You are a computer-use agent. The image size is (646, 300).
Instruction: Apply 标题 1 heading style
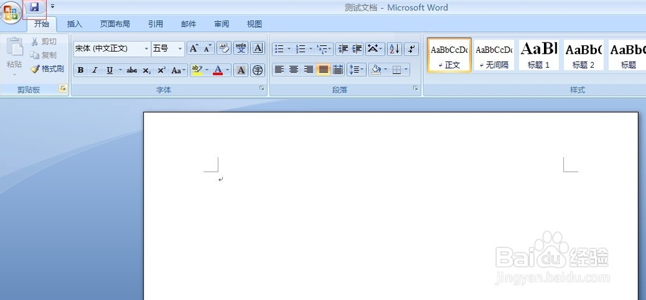(x=539, y=55)
